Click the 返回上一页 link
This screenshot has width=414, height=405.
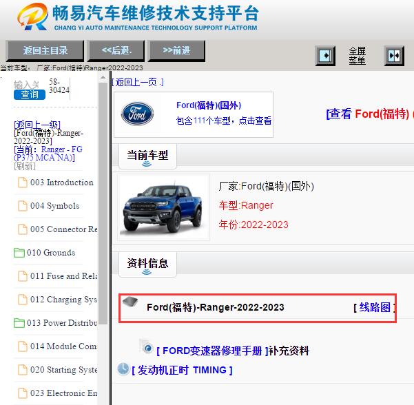[138, 83]
